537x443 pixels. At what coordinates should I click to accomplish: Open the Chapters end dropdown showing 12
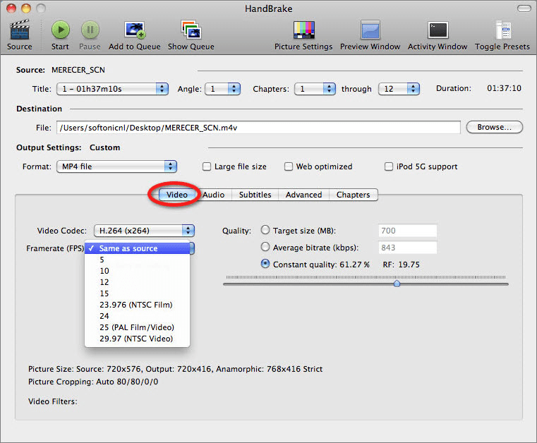(x=399, y=89)
